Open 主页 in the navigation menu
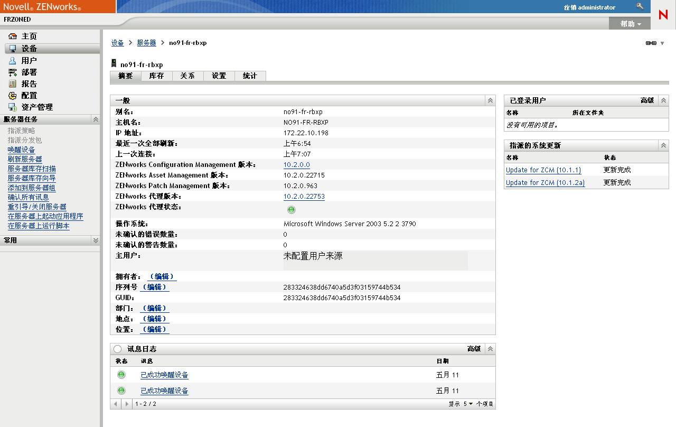676x427 pixels. tap(29, 36)
